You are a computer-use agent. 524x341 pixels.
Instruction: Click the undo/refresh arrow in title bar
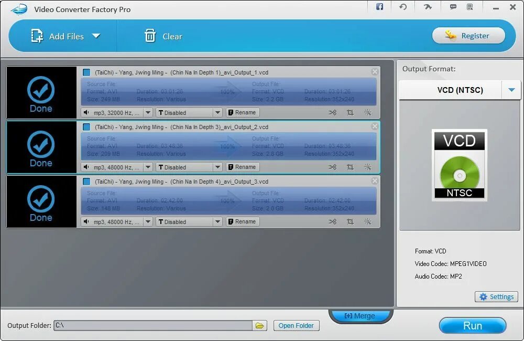[x=403, y=7]
